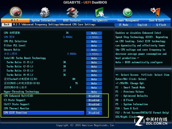Toggle CPU EIST Function Disabled value
The image size is (172, 129).
pos(94,113)
